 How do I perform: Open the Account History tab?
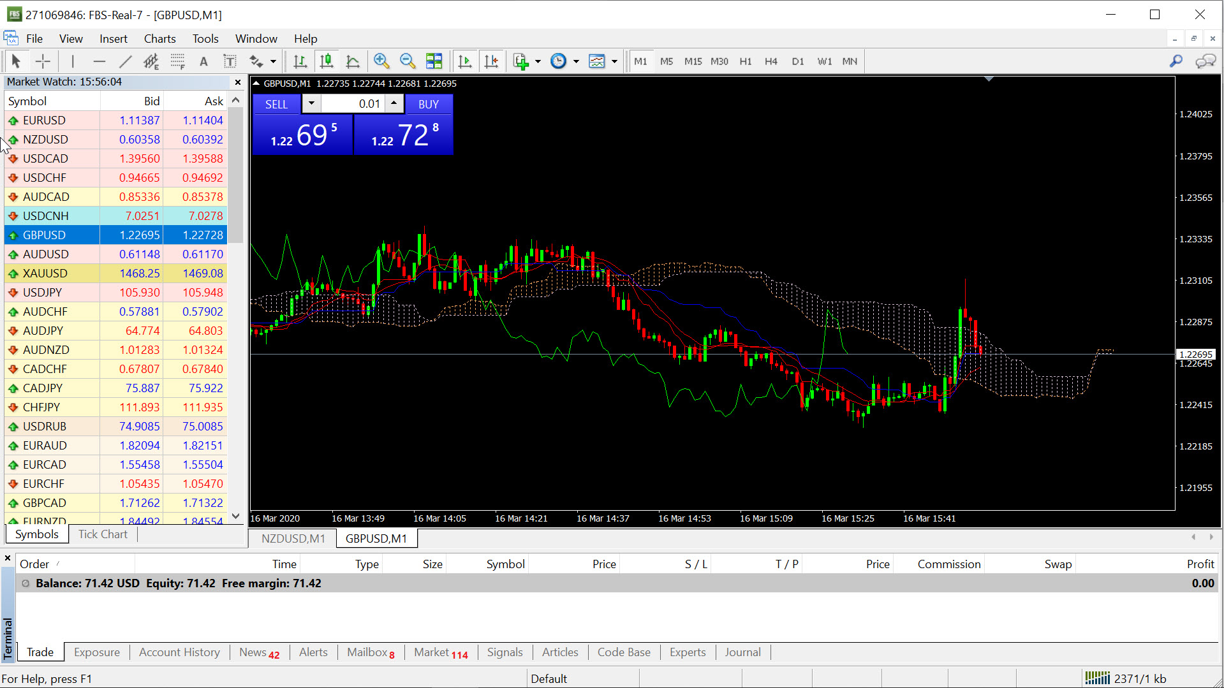tap(179, 652)
